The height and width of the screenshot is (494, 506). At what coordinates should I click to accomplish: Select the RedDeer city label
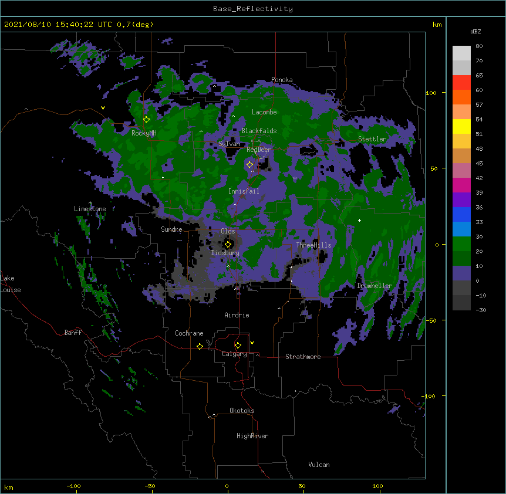(x=259, y=150)
